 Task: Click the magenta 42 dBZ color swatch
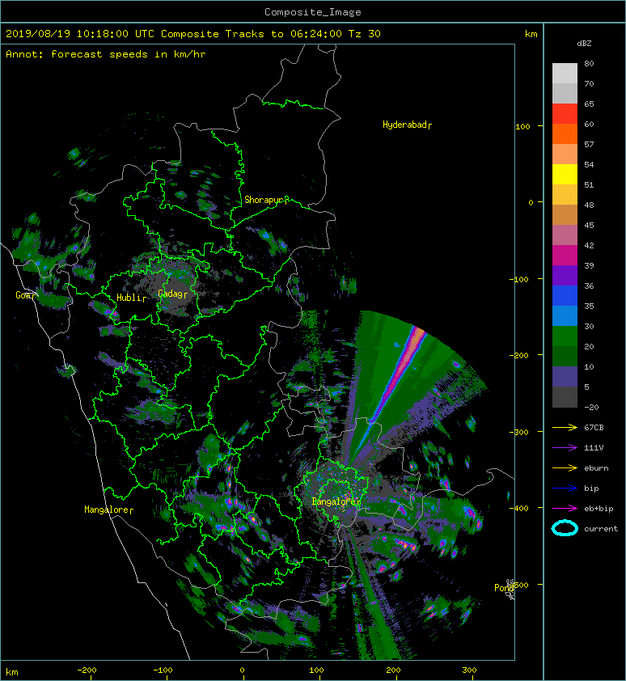tap(565, 255)
